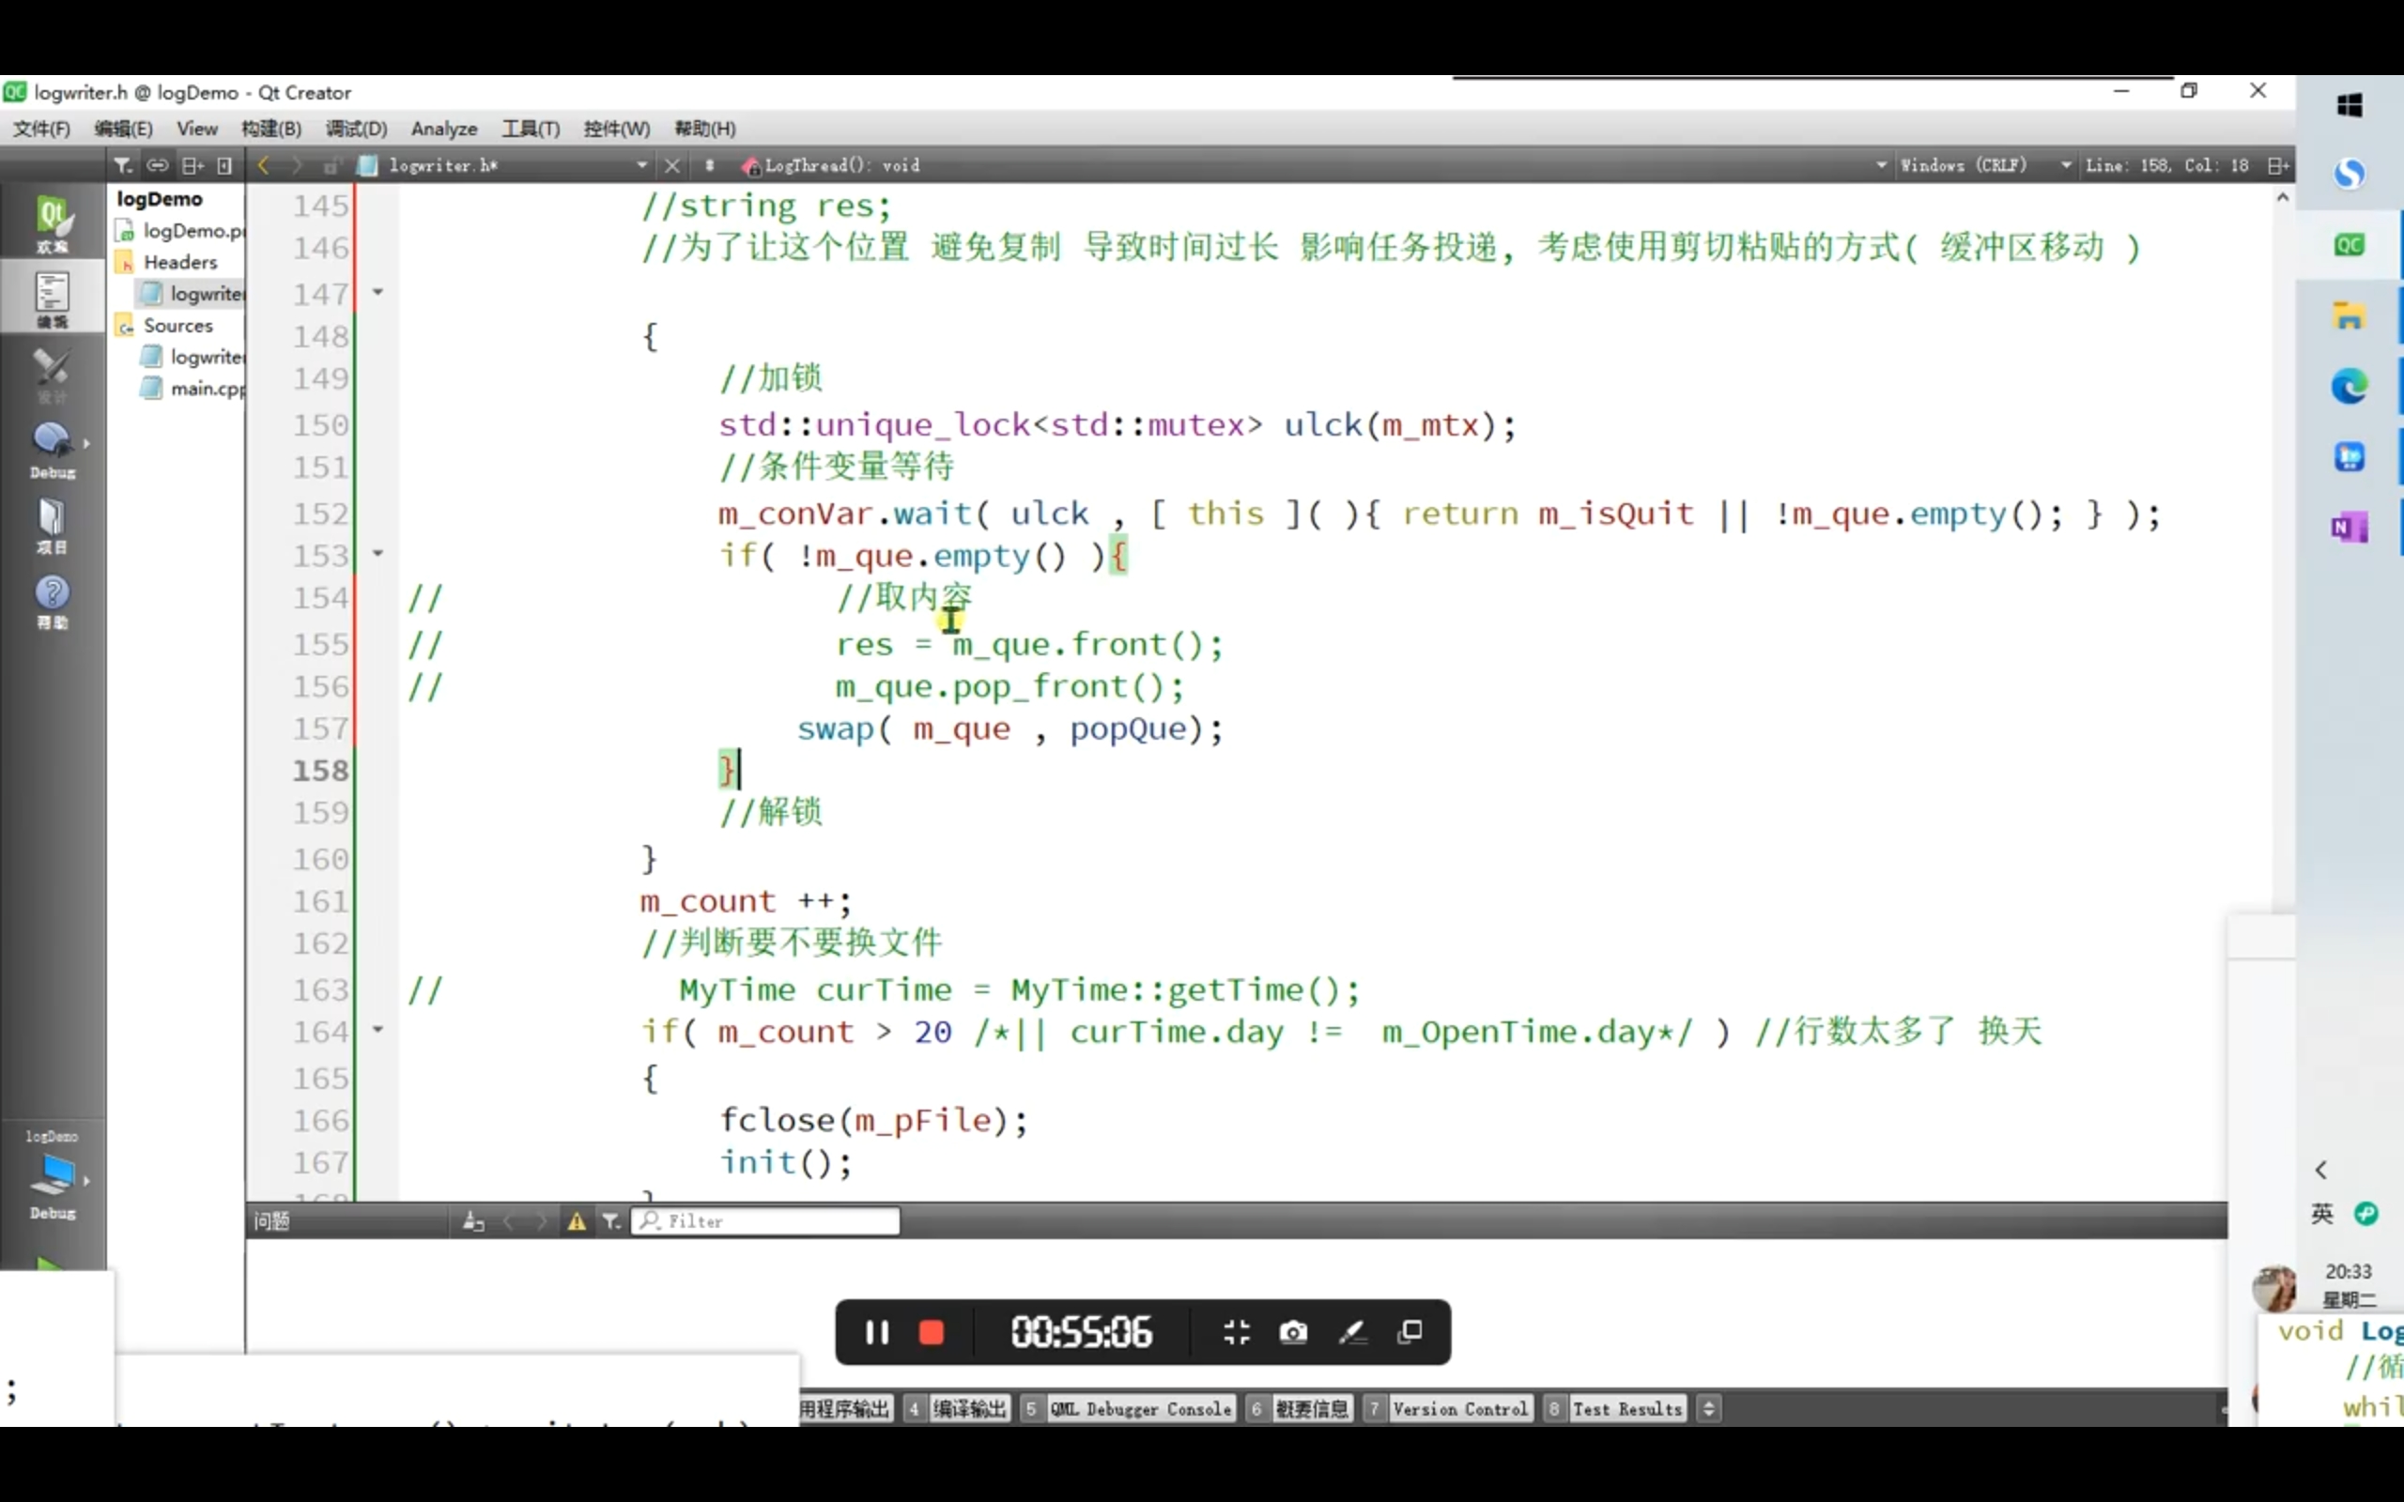Go back with the yellow left arrow

click(263, 166)
